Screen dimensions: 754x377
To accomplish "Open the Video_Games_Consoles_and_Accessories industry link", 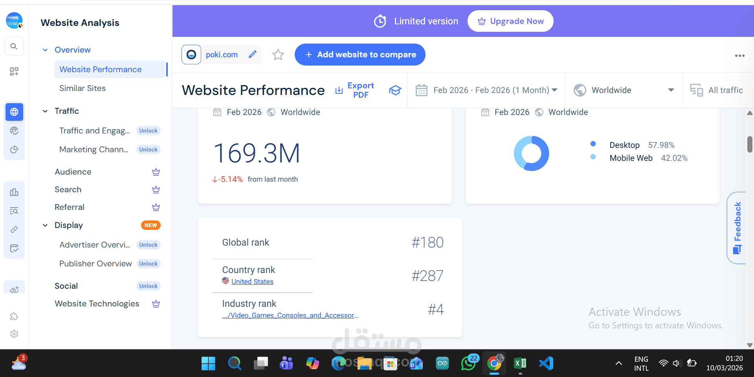I will (290, 315).
